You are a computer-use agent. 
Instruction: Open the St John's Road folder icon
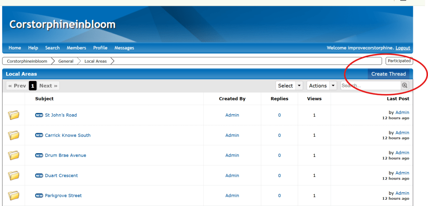coord(14,115)
